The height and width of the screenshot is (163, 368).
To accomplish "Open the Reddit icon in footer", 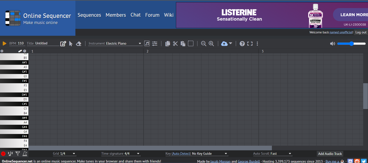I will tap(357, 161).
